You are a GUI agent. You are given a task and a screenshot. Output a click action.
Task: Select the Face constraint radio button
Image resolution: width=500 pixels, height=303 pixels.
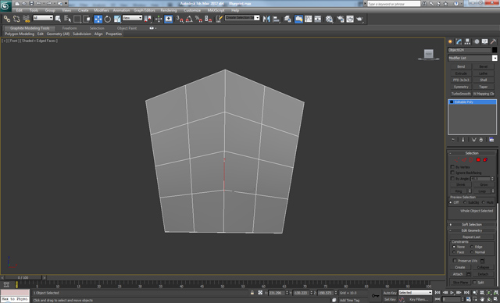click(x=454, y=252)
